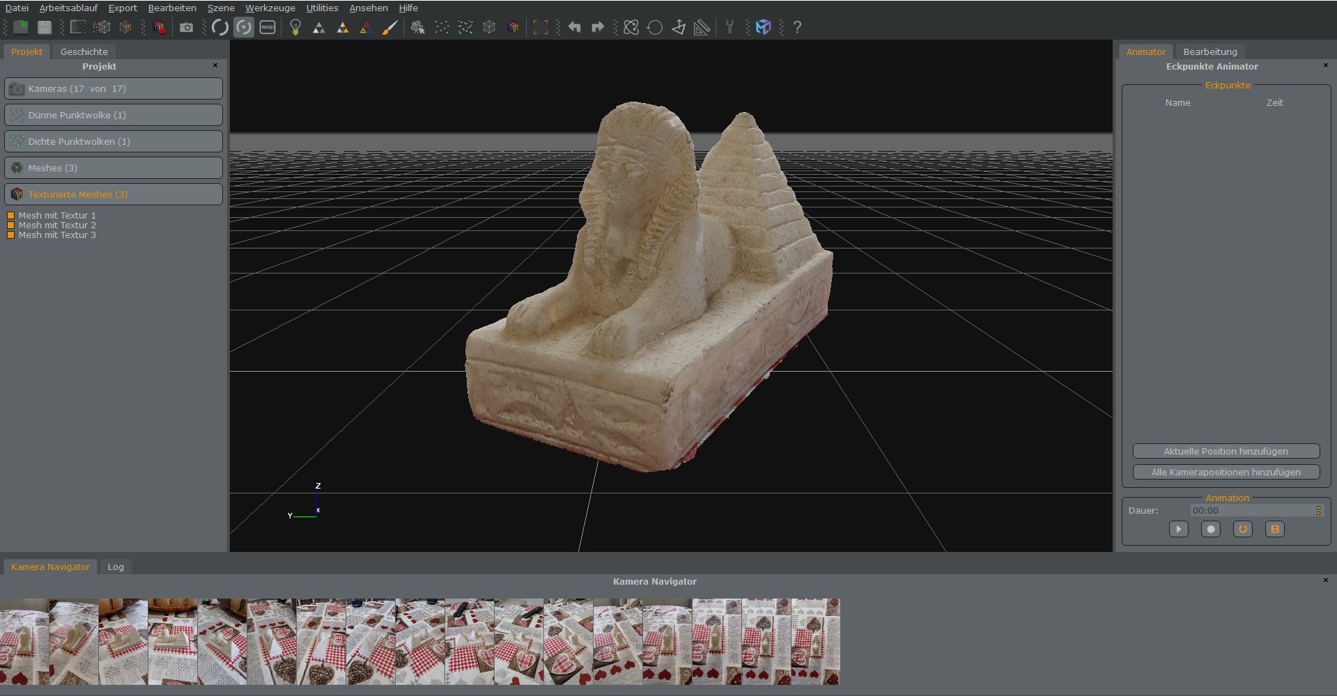Viewport: 1337px width, 696px height.
Task: Click Aktuelle Position hinzufügen button
Action: (x=1226, y=452)
